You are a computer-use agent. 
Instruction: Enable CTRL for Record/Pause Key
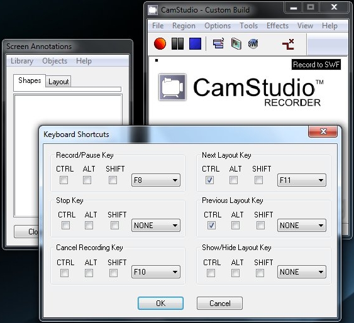[64, 180]
